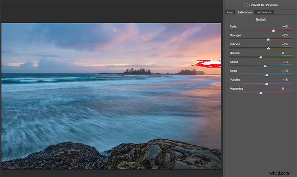Image resolution: width=297 pixels, height=177 pixels.
Task: Click the seascape photo preview
Action: (x=111, y=96)
